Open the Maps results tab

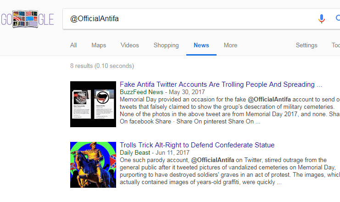pyautogui.click(x=99, y=45)
